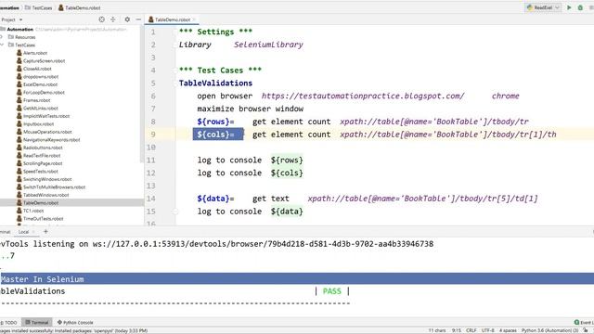Open the Python Console tool window
Image resolution: width=594 pixels, height=334 pixels.
[75, 323]
